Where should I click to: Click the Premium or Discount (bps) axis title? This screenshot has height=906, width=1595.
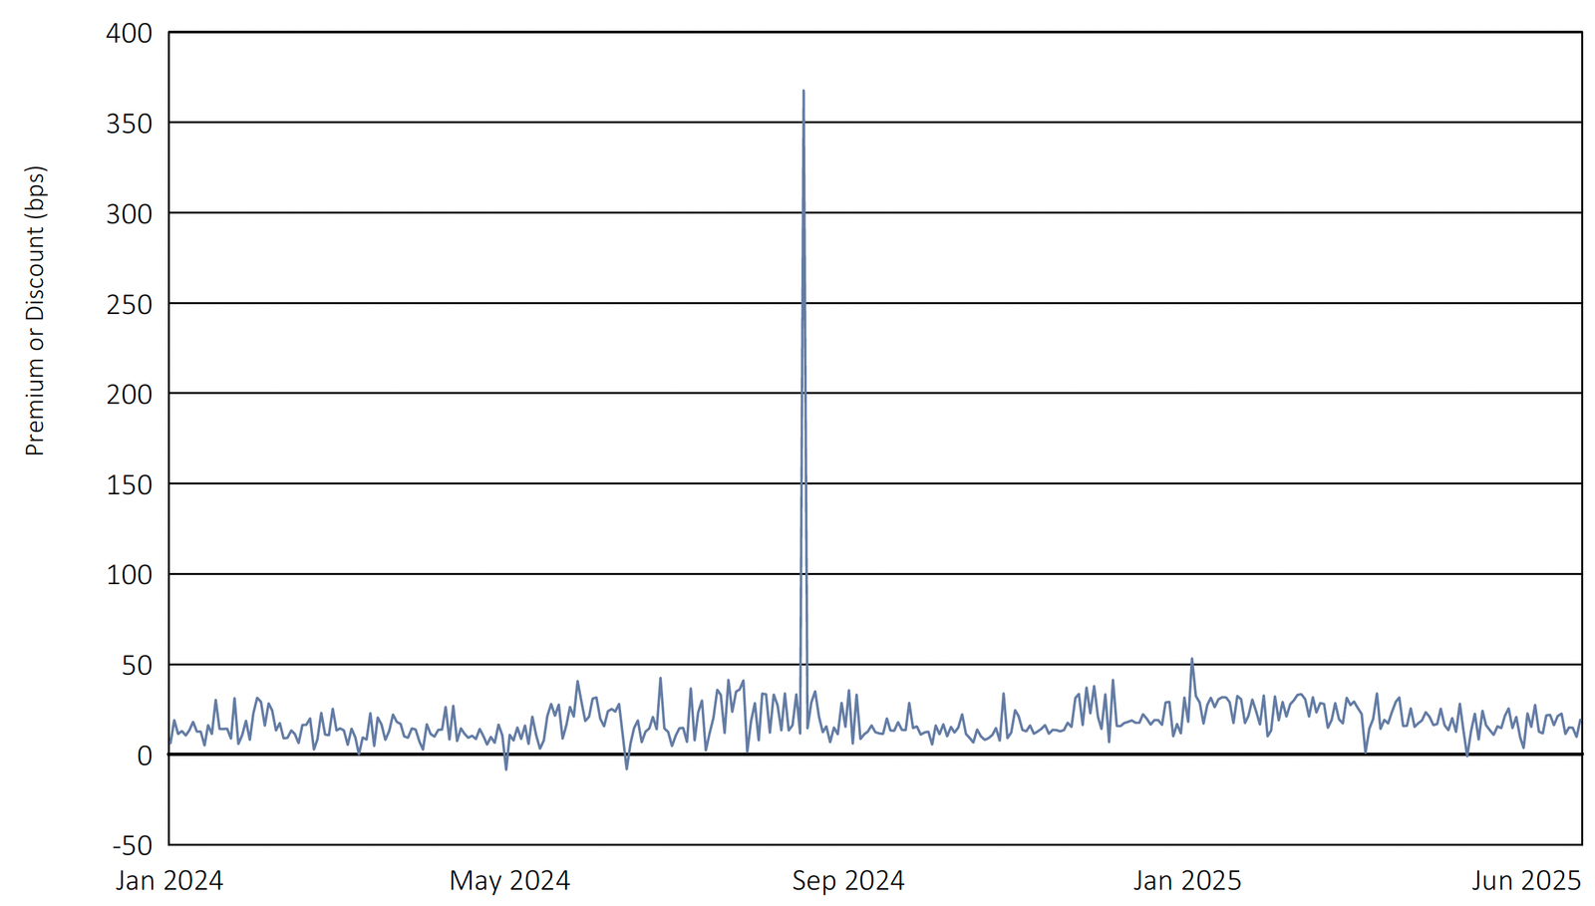pos(36,311)
